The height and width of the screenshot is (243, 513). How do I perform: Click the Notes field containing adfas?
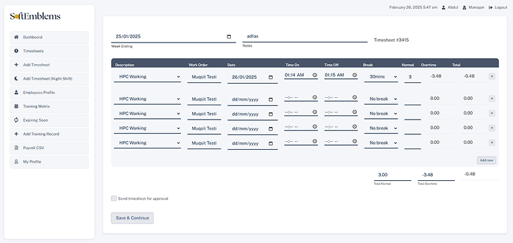[305, 36]
